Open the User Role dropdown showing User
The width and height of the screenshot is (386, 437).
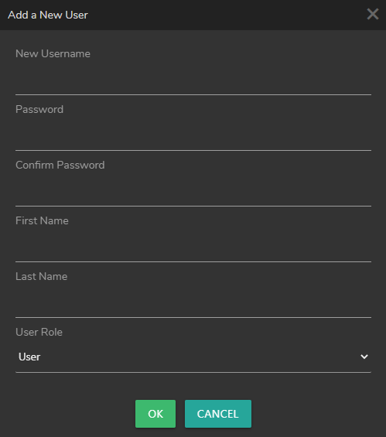pyautogui.click(x=193, y=357)
